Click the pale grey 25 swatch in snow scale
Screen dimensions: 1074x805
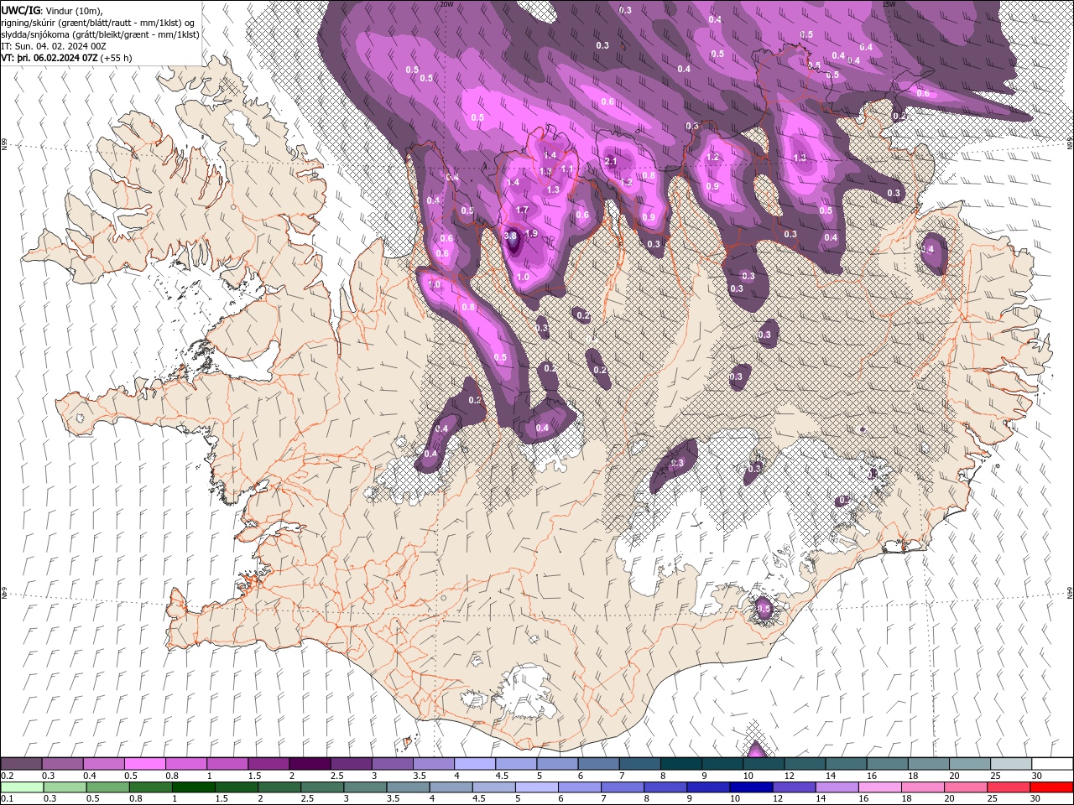click(x=1010, y=764)
